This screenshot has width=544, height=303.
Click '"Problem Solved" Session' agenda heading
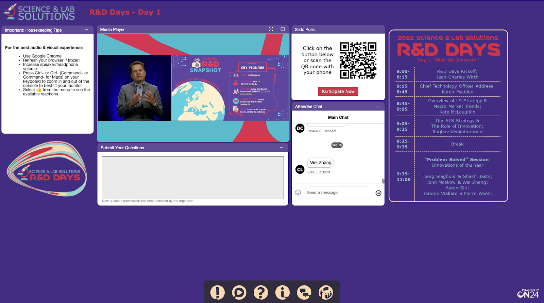tap(456, 159)
